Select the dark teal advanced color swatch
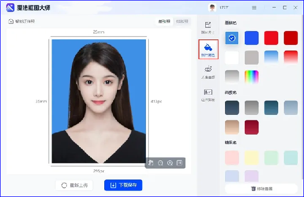Viewport: 304px width, 197px height. click(271, 108)
